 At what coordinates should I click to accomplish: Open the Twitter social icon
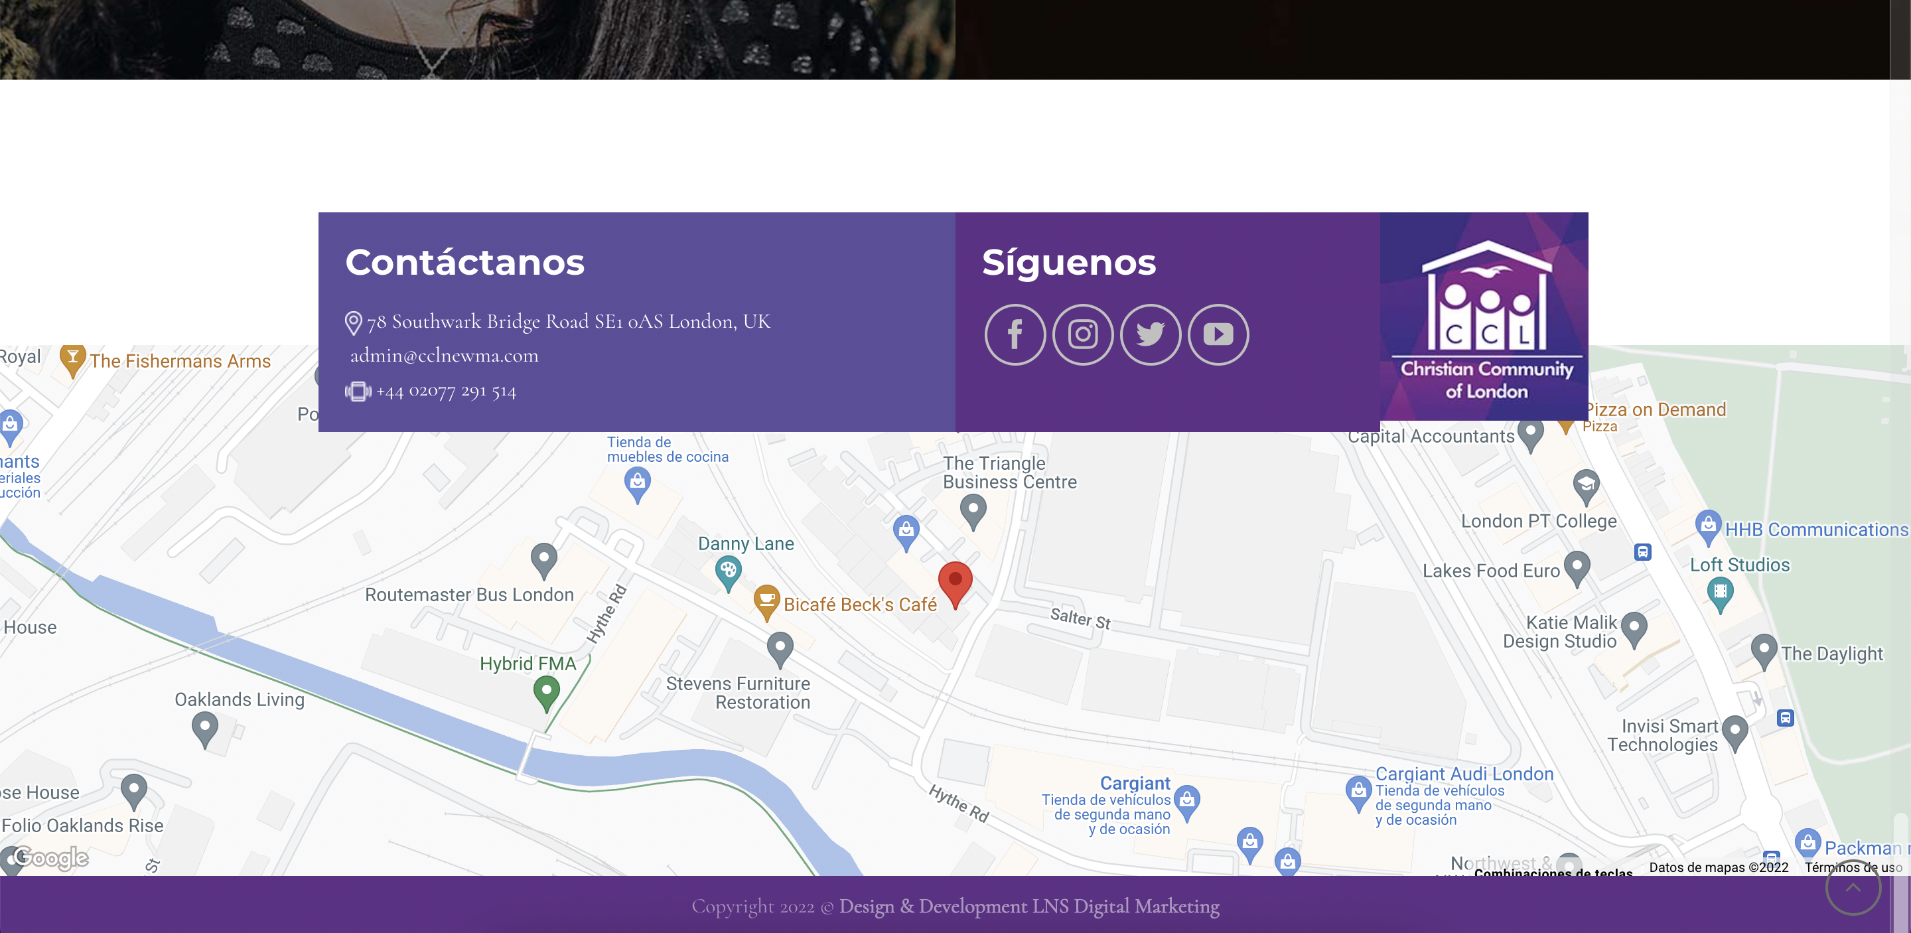(1150, 334)
